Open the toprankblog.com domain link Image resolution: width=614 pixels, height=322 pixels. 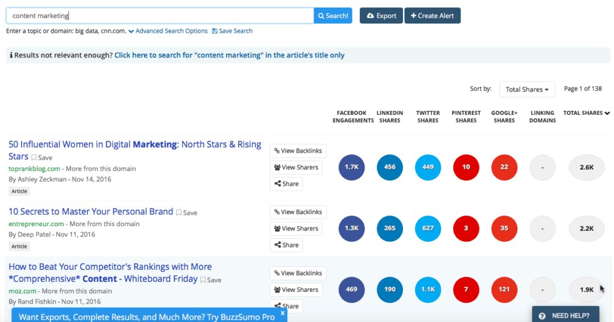[x=34, y=169]
